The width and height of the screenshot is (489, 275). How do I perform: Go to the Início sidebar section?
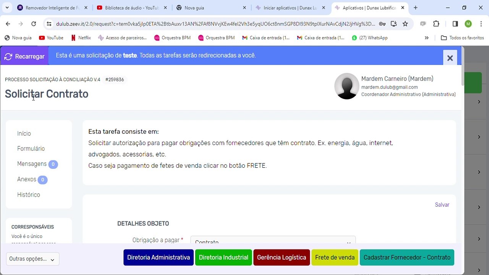pyautogui.click(x=24, y=133)
